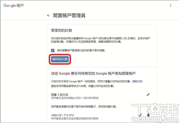Click the 我們會透過簡訊和電子郵件與您聯絡數次 text
The width and height of the screenshot is (179, 123).
click(84, 107)
